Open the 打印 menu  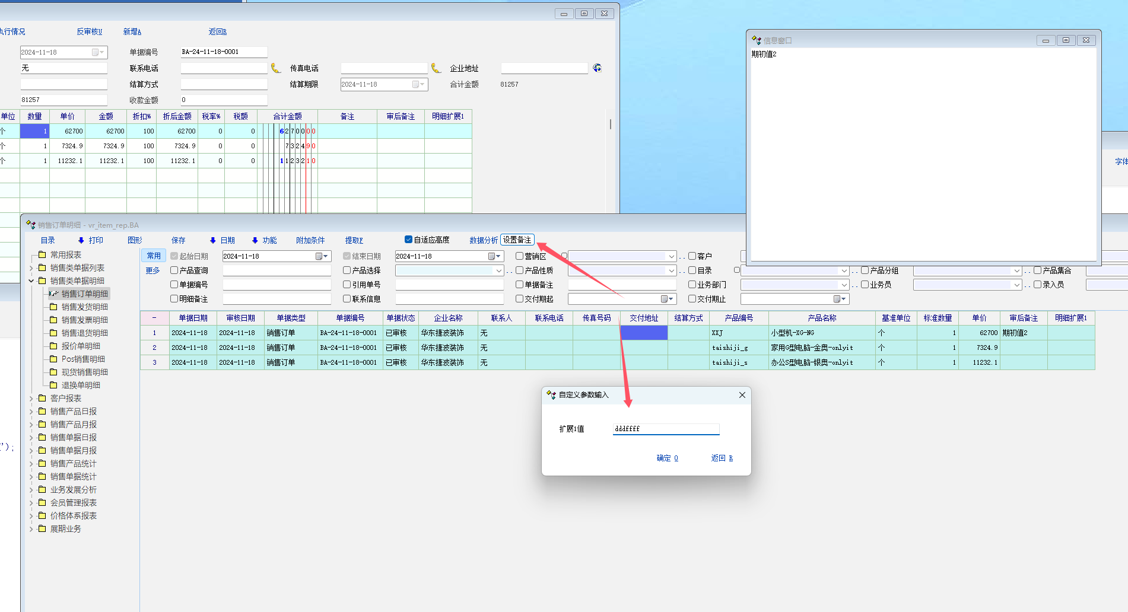point(91,240)
